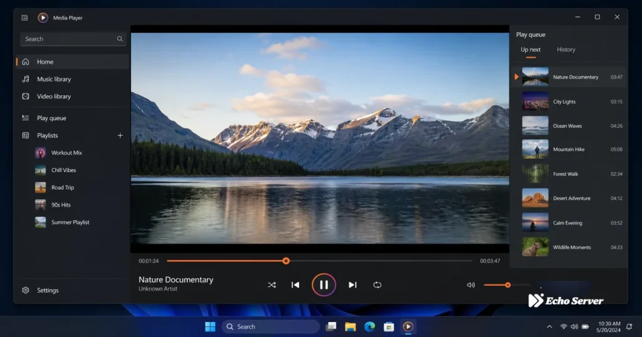Image resolution: width=642 pixels, height=337 pixels.
Task: Go to Play queue page
Action: tap(73, 118)
